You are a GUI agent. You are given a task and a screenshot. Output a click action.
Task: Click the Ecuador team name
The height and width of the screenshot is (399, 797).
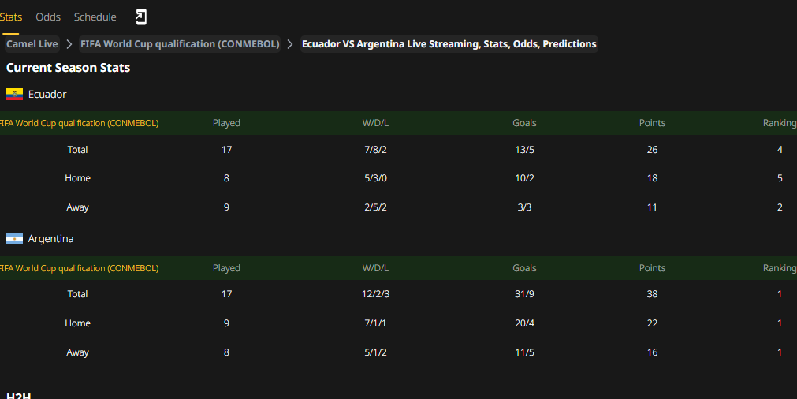point(47,94)
